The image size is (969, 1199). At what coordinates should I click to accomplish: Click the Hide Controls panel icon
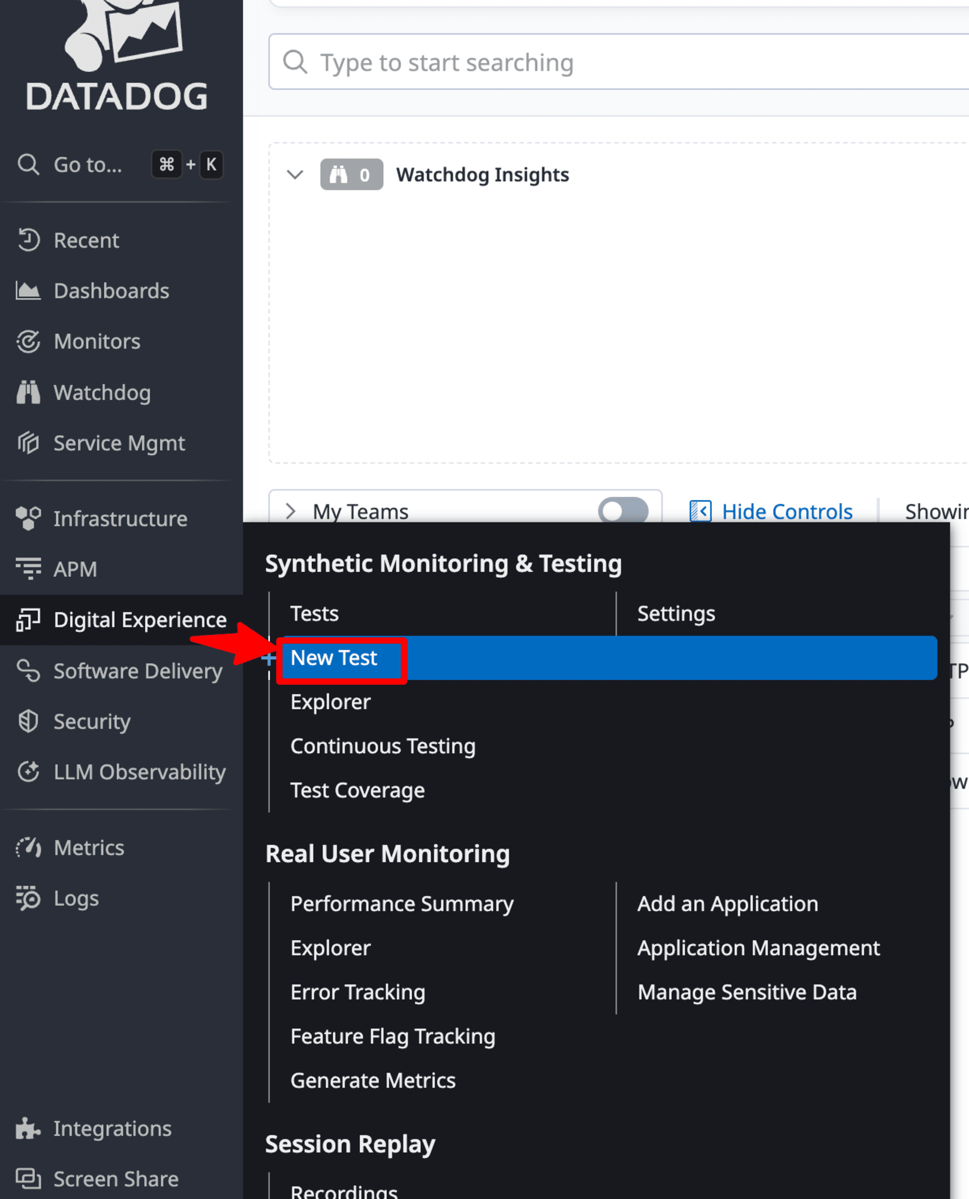tap(700, 511)
